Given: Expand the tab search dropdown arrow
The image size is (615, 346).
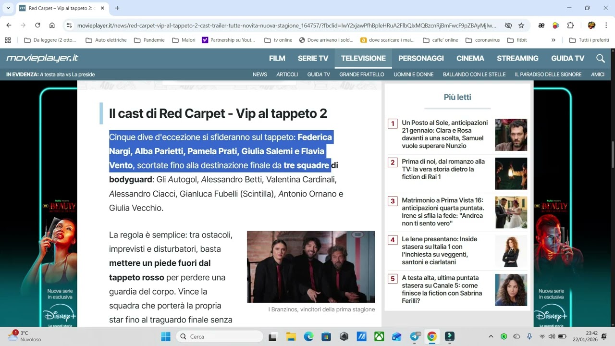Looking at the screenshot, I should [8, 8].
